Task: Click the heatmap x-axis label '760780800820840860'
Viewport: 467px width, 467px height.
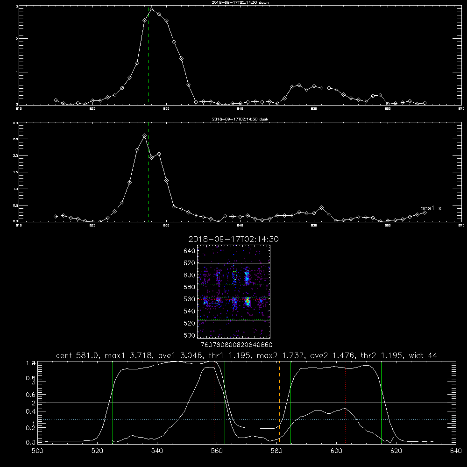Action: point(237,345)
